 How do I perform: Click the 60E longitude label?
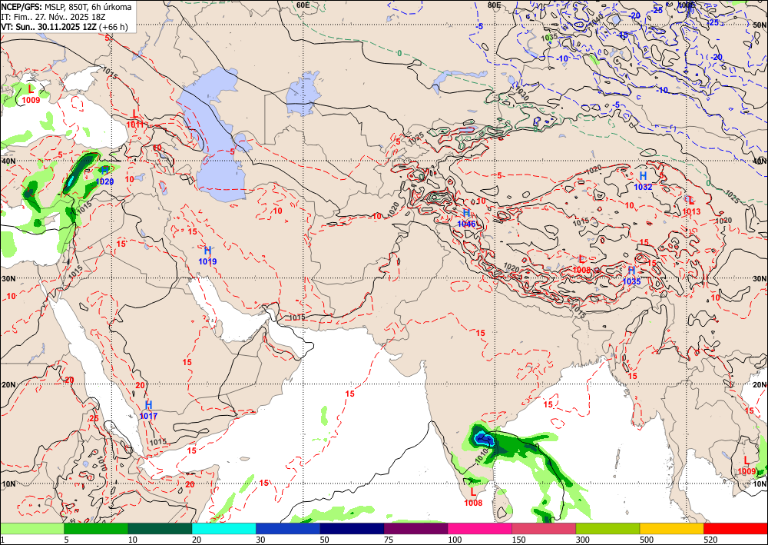click(303, 5)
